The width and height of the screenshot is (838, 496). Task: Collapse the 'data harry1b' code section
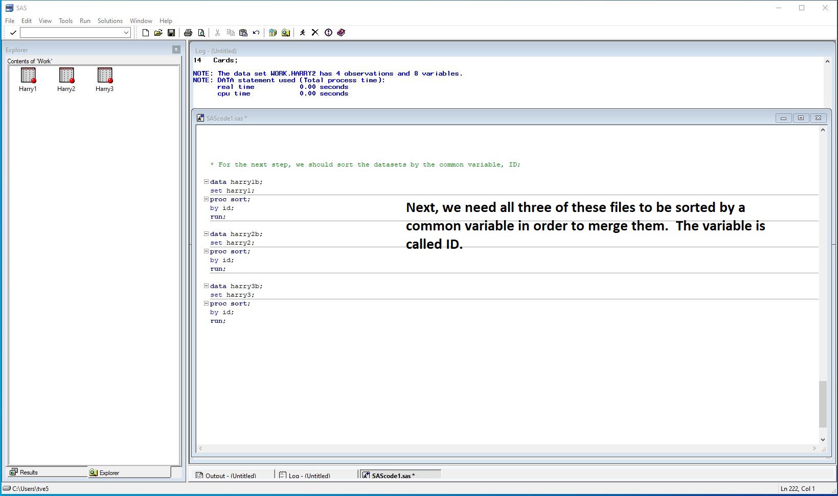[206, 182]
